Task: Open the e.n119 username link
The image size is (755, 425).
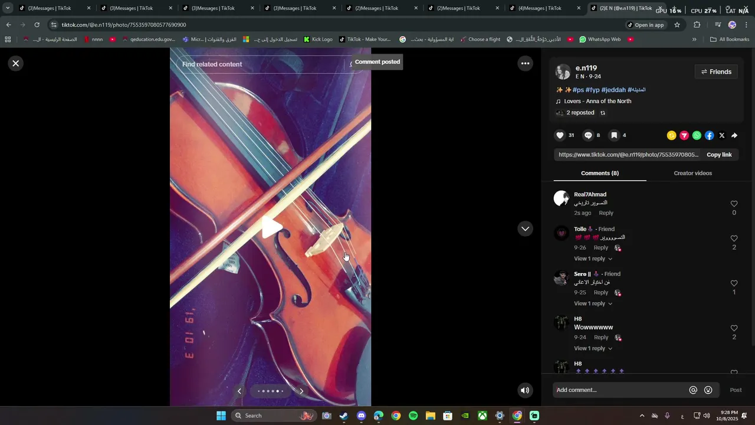Action: (586, 68)
